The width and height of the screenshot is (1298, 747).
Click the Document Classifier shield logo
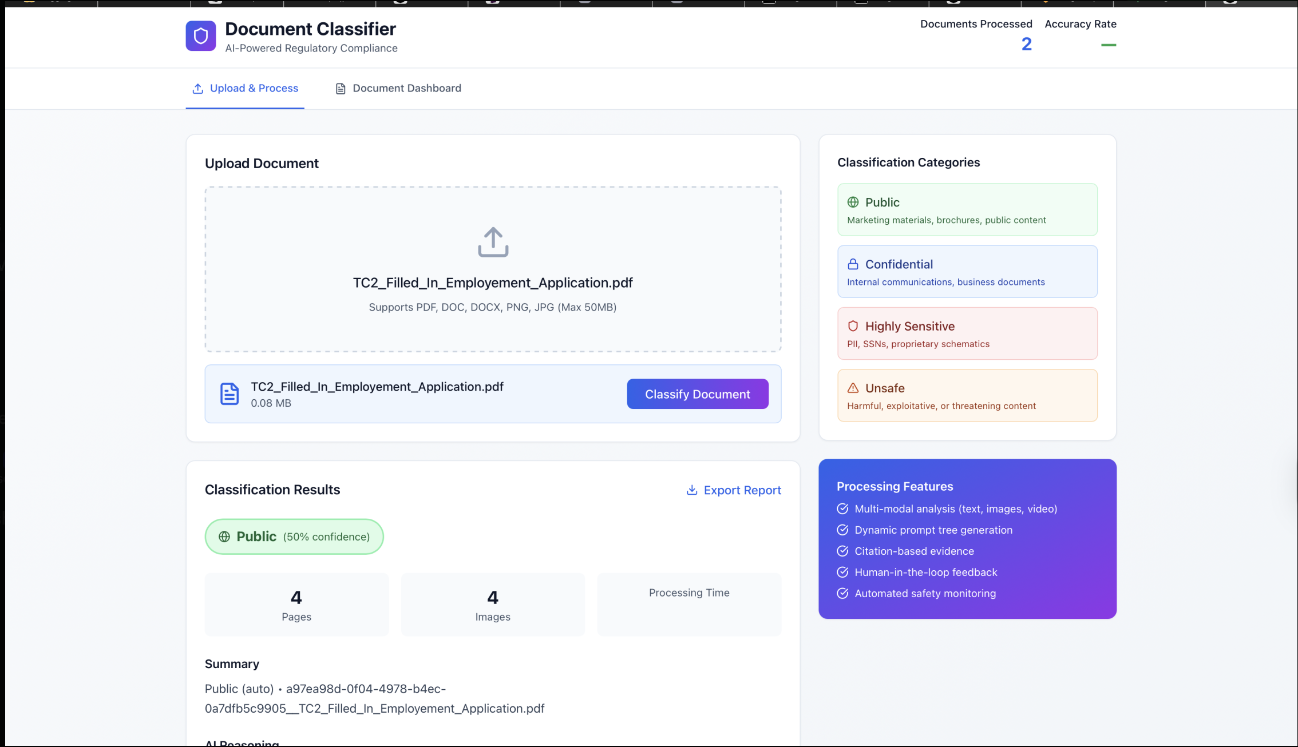click(x=200, y=36)
